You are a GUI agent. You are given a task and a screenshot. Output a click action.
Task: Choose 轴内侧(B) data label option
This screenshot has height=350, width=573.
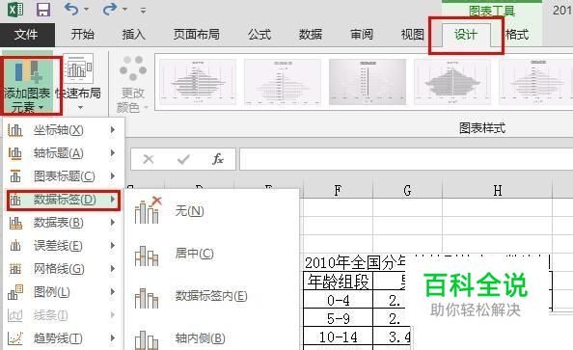pyautogui.click(x=212, y=338)
